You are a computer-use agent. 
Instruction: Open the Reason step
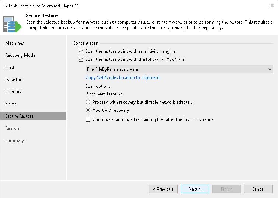pos(12,128)
